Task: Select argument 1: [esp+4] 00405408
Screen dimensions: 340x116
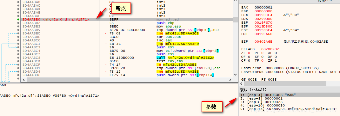Action: 290,95
